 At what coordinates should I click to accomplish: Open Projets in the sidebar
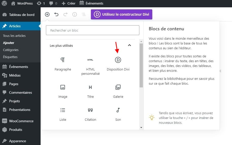pyautogui.click(x=20, y=101)
